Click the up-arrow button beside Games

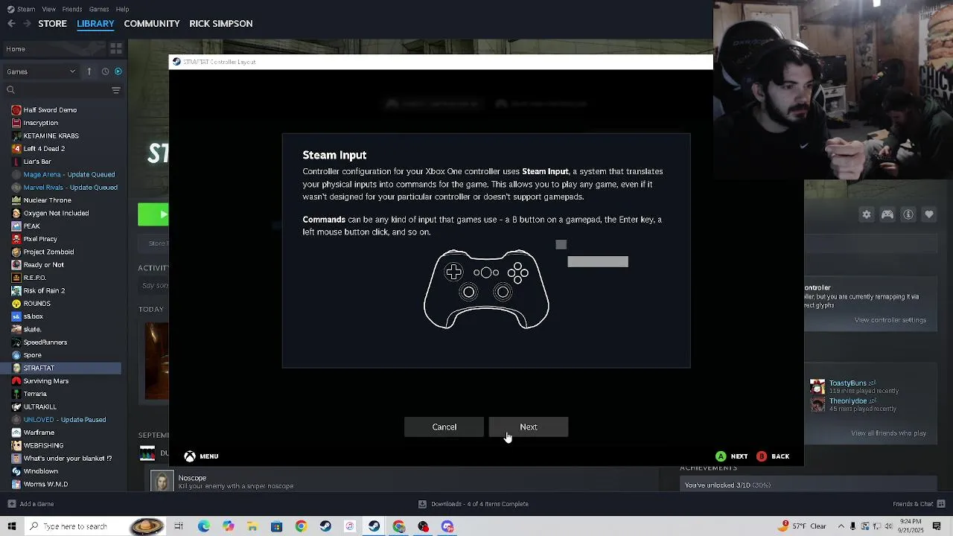89,71
